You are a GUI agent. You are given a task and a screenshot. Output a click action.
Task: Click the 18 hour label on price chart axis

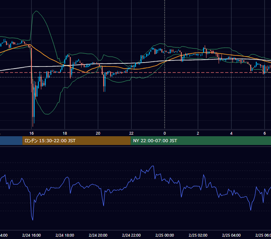[x=65, y=133]
